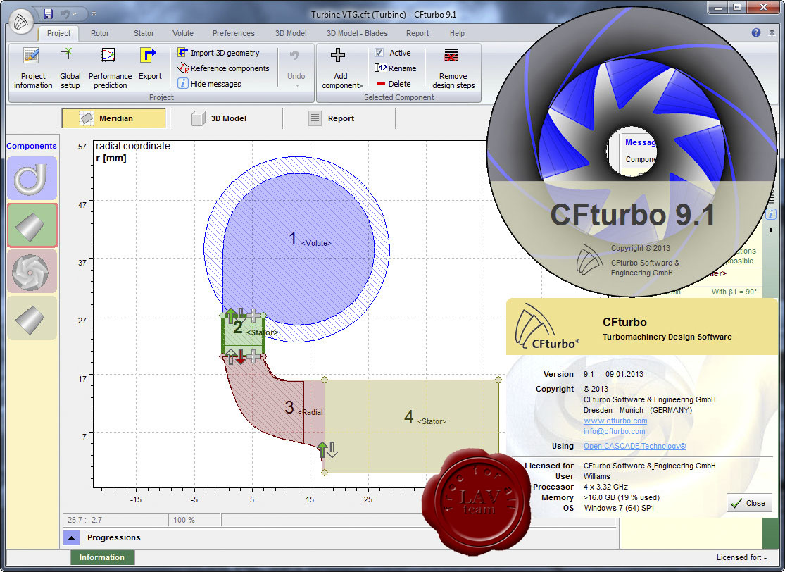Close the ribbon with the X icon

(772, 32)
